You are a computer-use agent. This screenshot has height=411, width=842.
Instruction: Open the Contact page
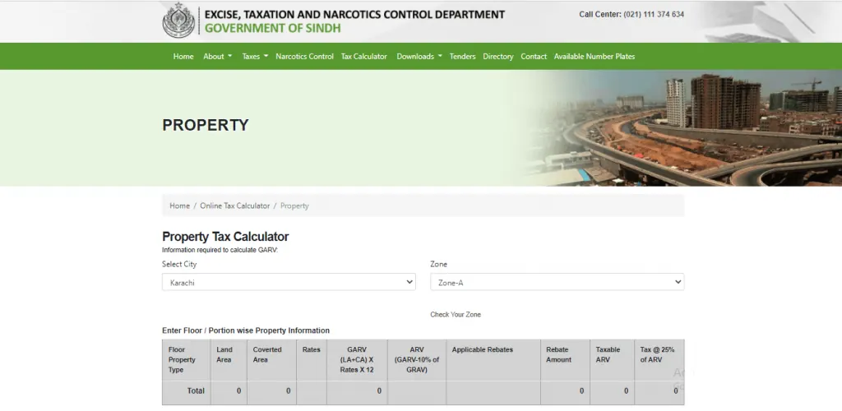pos(534,57)
